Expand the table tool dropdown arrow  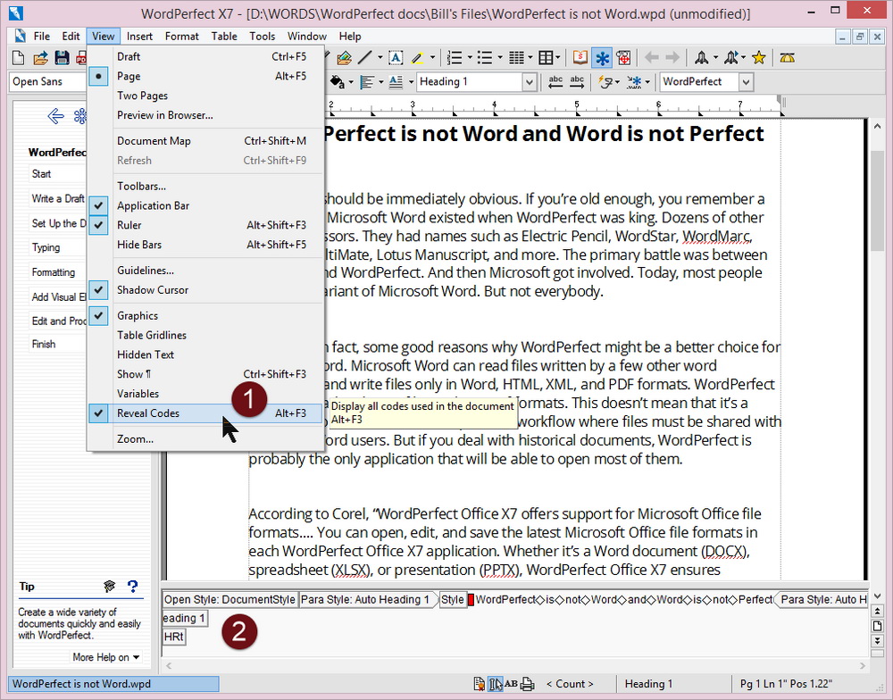tap(557, 57)
